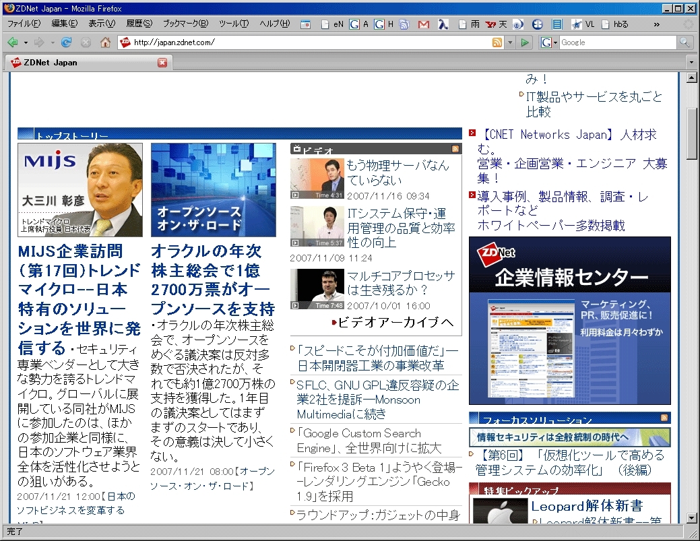The height and width of the screenshot is (541, 700).
Task: Click the vertical scrollbar down arrow
Action: coord(691,517)
